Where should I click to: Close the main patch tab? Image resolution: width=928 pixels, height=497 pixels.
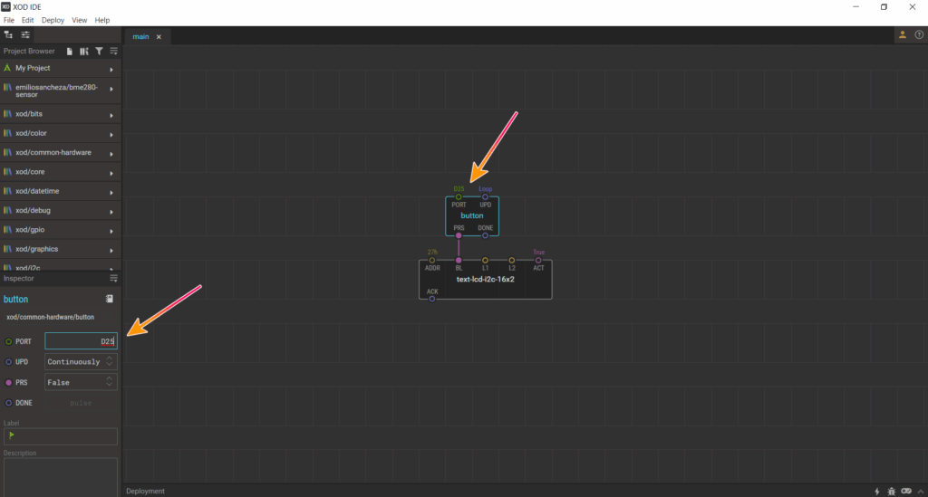(159, 36)
